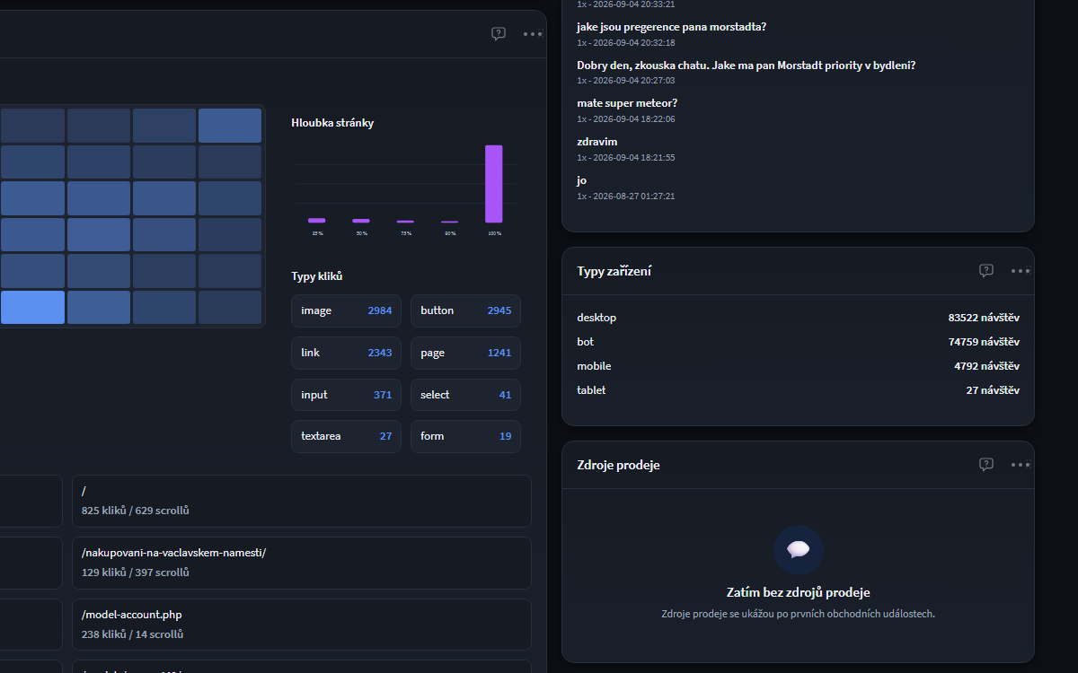The width and height of the screenshot is (1078, 673).
Task: Click the chat bubble icon in Zdroje prodeje
Action: 799,550
